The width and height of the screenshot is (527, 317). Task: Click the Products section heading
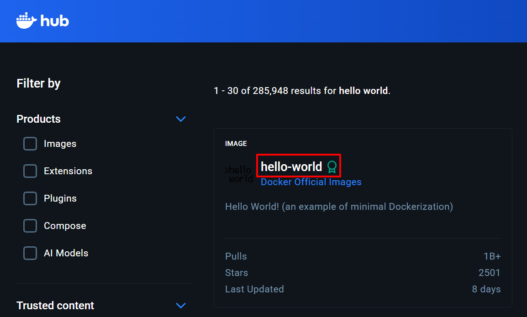39,119
